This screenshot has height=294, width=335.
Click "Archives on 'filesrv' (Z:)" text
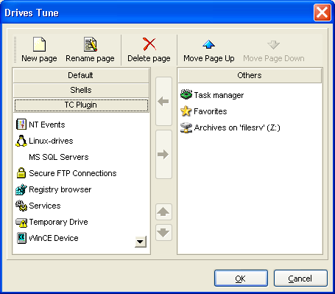click(x=237, y=127)
